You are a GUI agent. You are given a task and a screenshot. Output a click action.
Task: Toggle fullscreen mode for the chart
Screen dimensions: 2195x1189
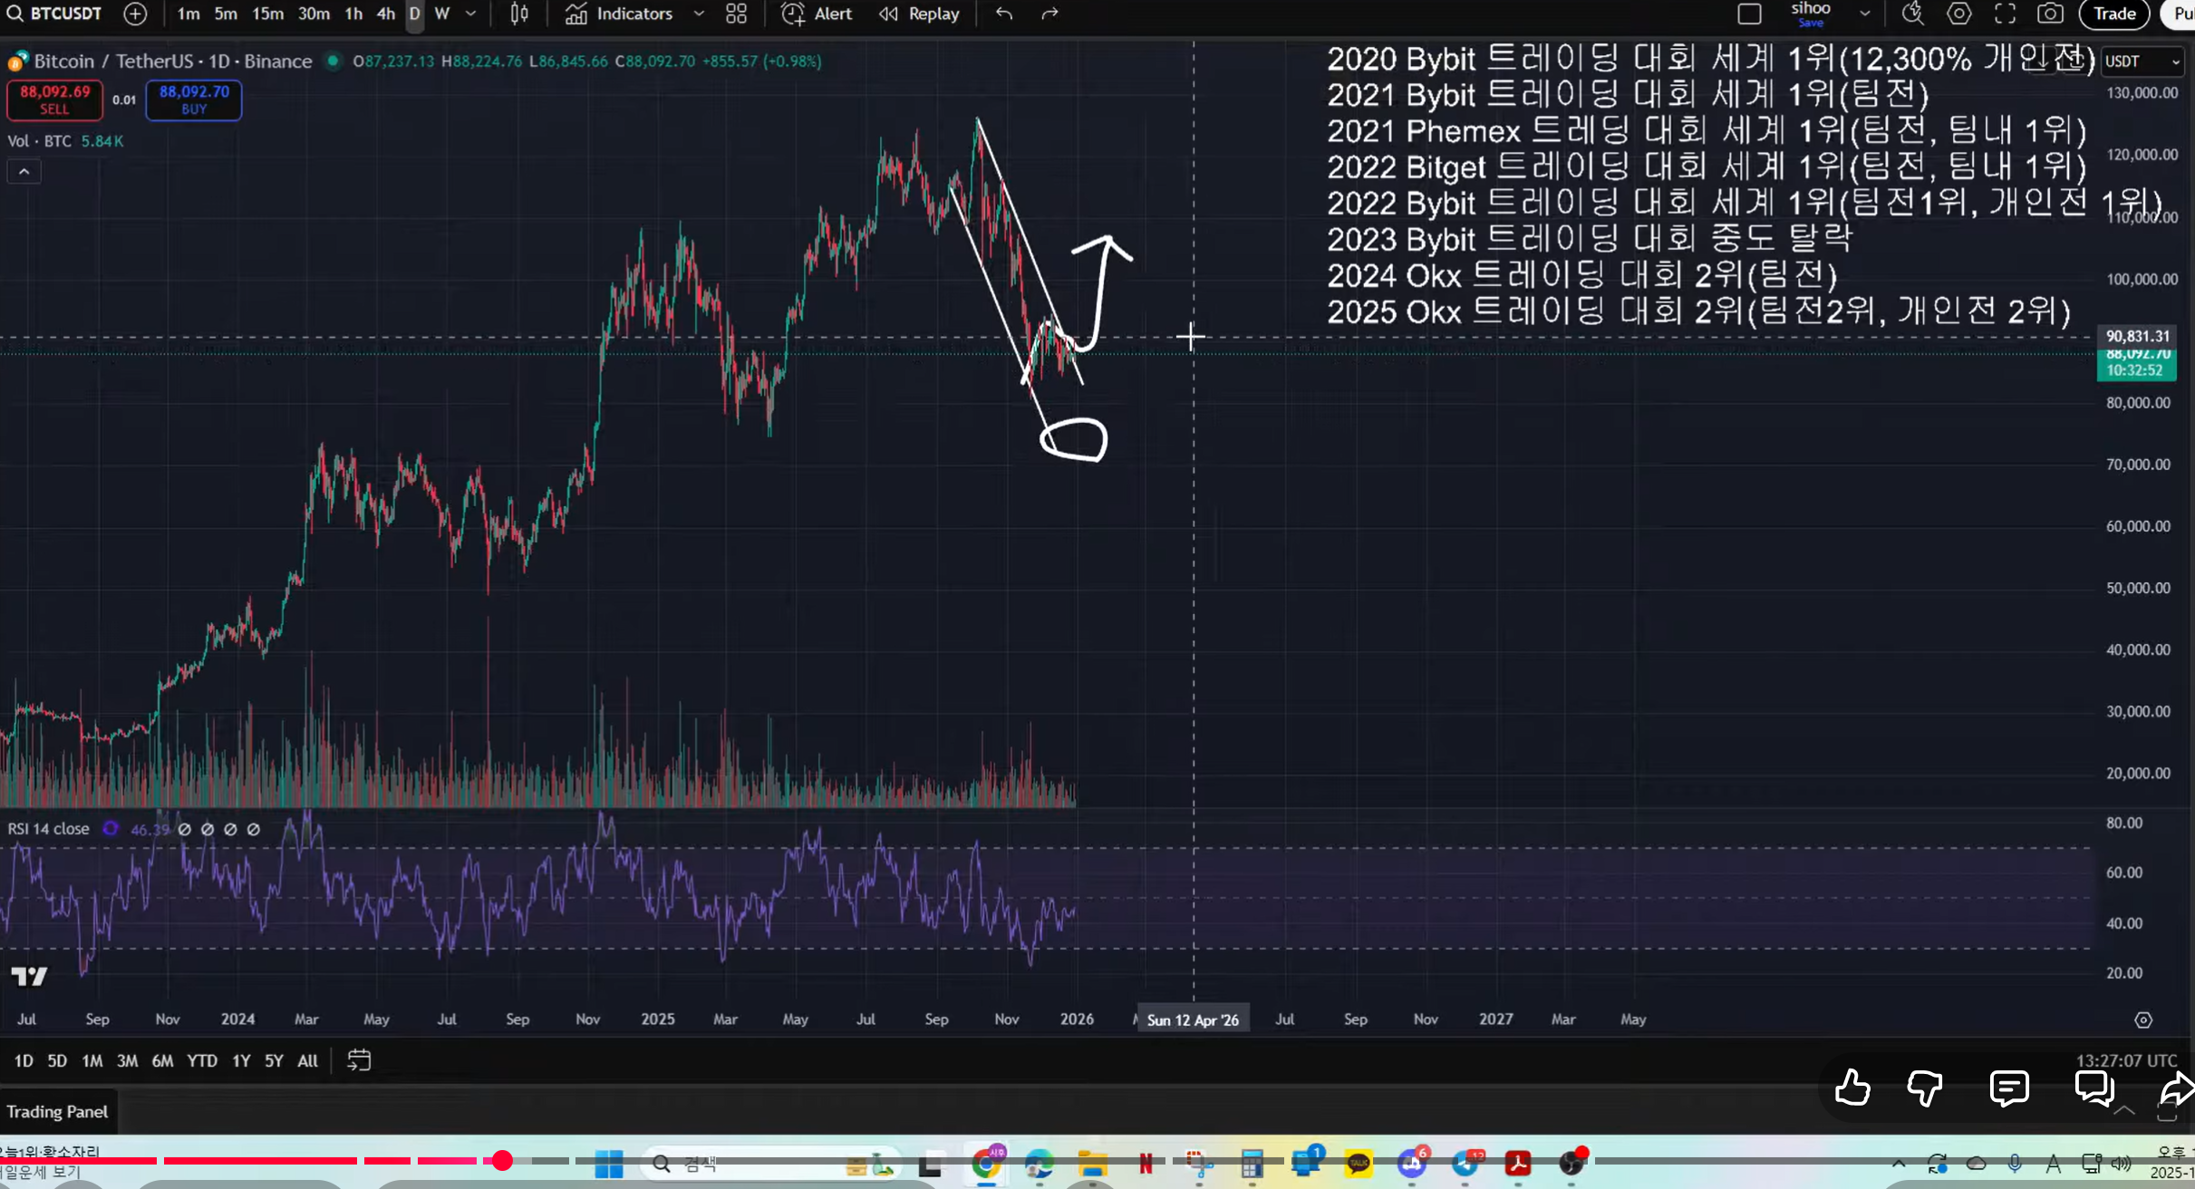click(x=2005, y=14)
